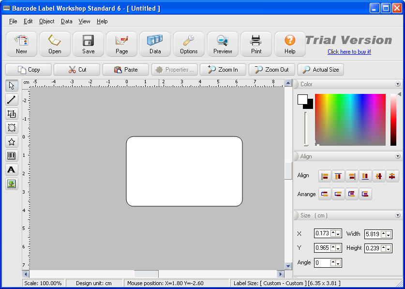The image size is (405, 289).
Task: Collapse the Size panel
Action: (398, 215)
